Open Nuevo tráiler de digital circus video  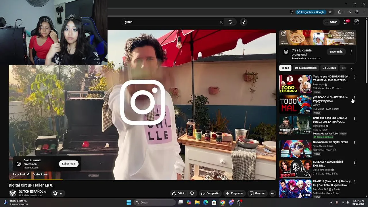pos(331,142)
